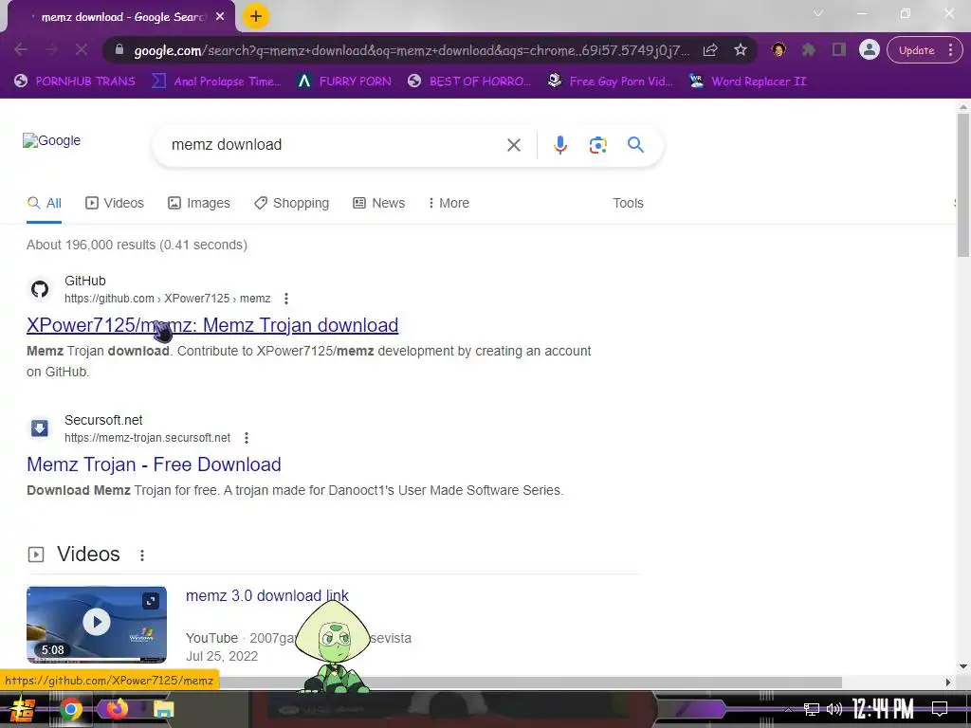This screenshot has width=971, height=728.
Task: Click the text "About 196,000 results"
Action: coord(91,245)
